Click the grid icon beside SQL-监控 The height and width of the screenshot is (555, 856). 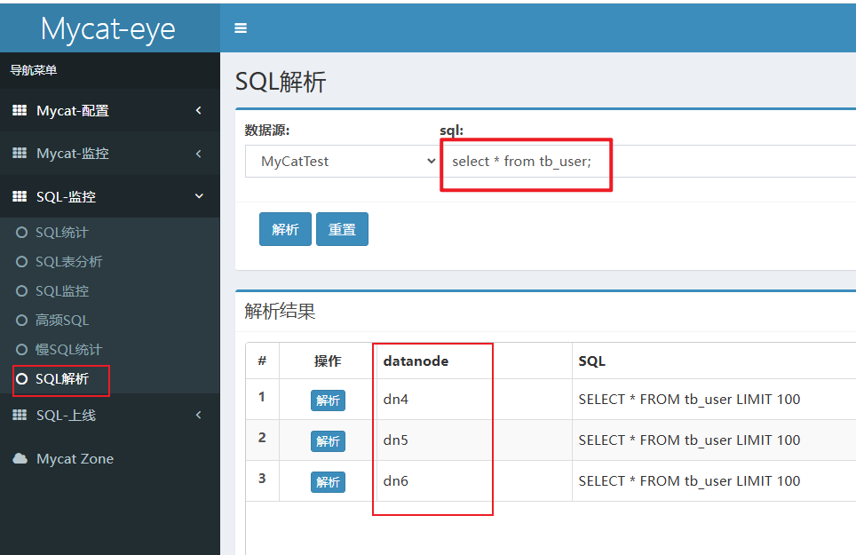20,197
